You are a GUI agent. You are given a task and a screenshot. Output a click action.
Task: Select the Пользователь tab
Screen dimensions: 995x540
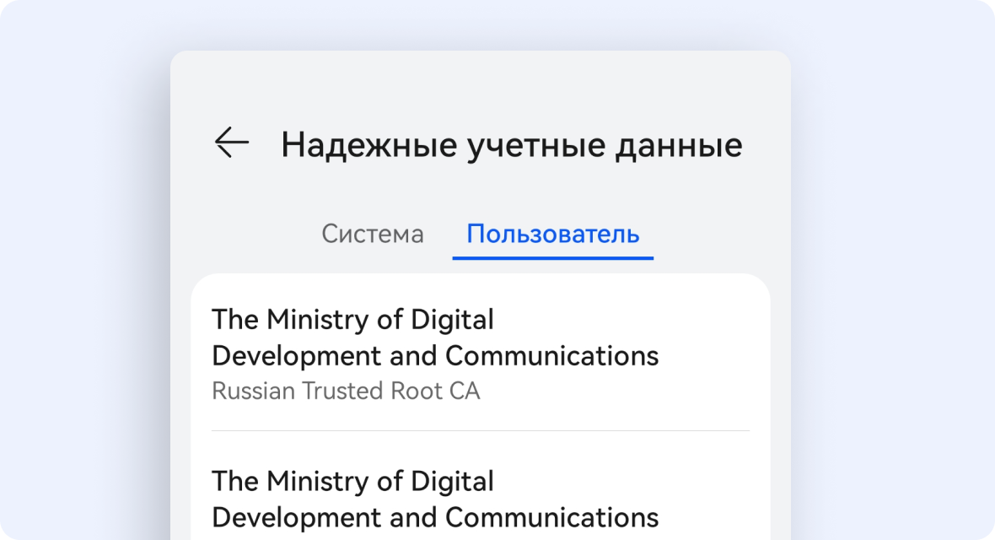[x=552, y=234]
